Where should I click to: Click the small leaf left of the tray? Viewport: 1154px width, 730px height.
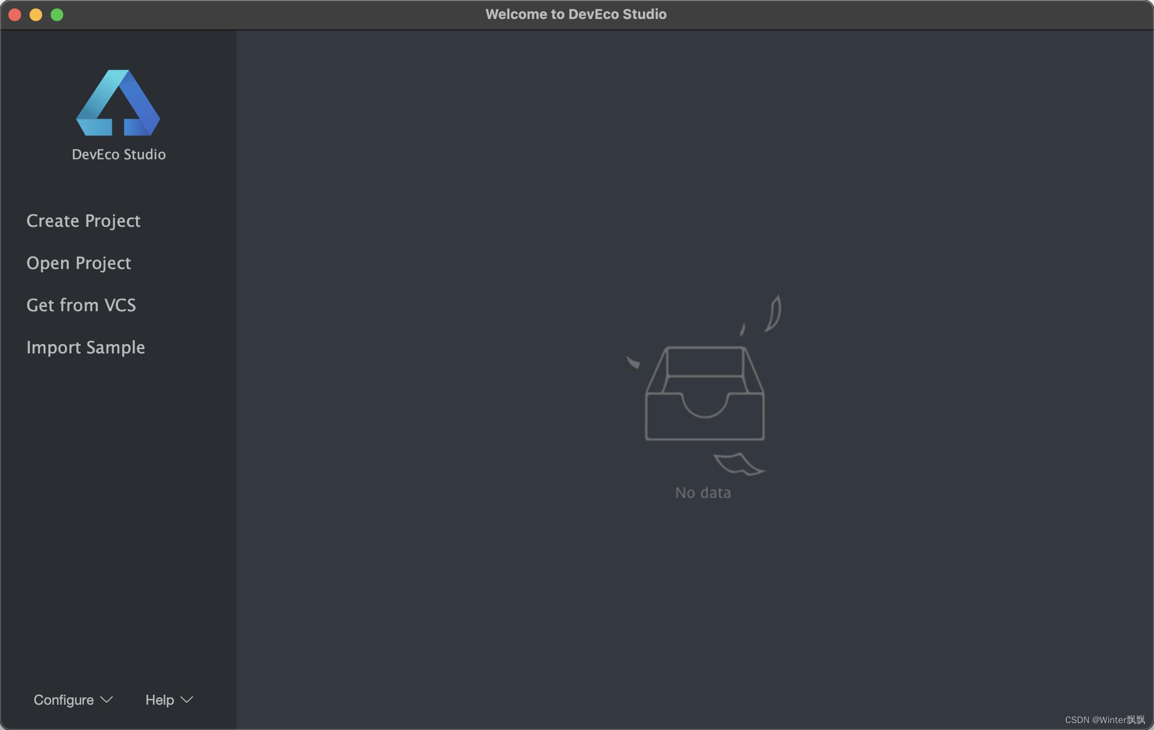[x=633, y=362]
